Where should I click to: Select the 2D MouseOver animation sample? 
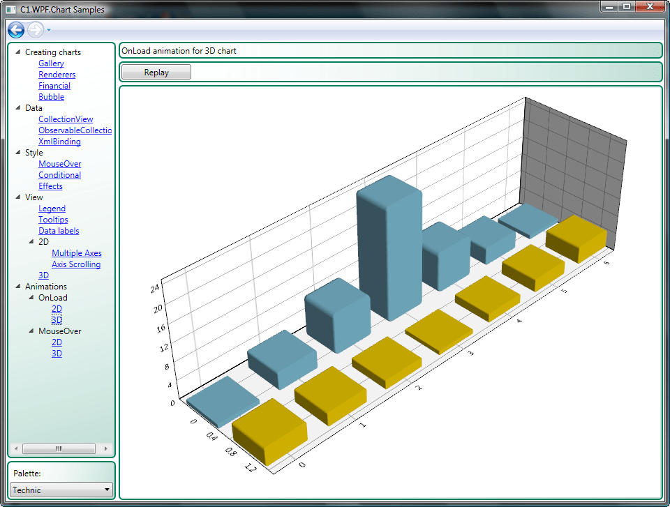57,342
